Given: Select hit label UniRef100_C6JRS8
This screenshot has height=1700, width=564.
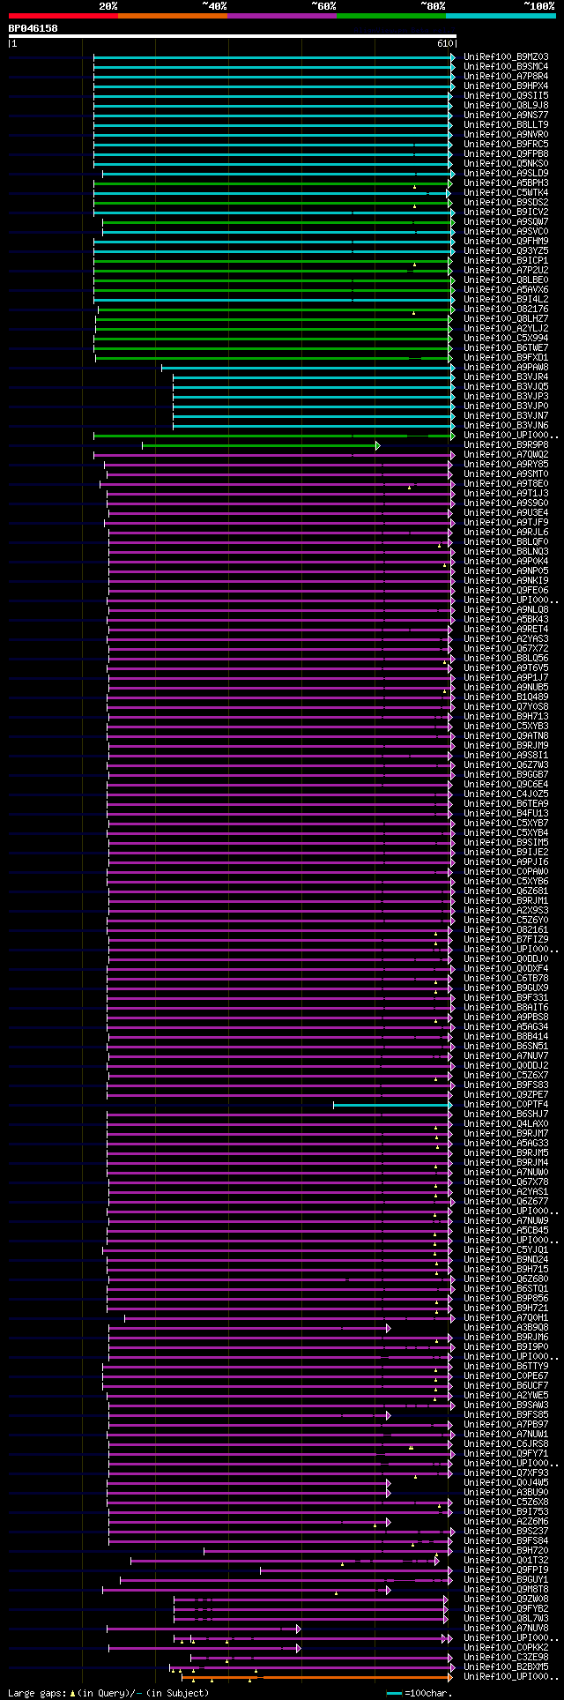Looking at the screenshot, I should coord(508,1443).
